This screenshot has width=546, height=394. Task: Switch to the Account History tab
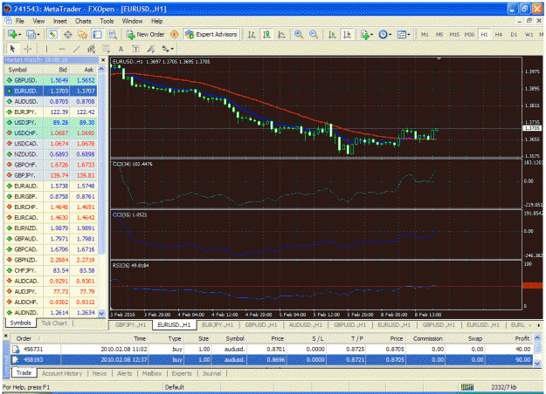tap(62, 373)
